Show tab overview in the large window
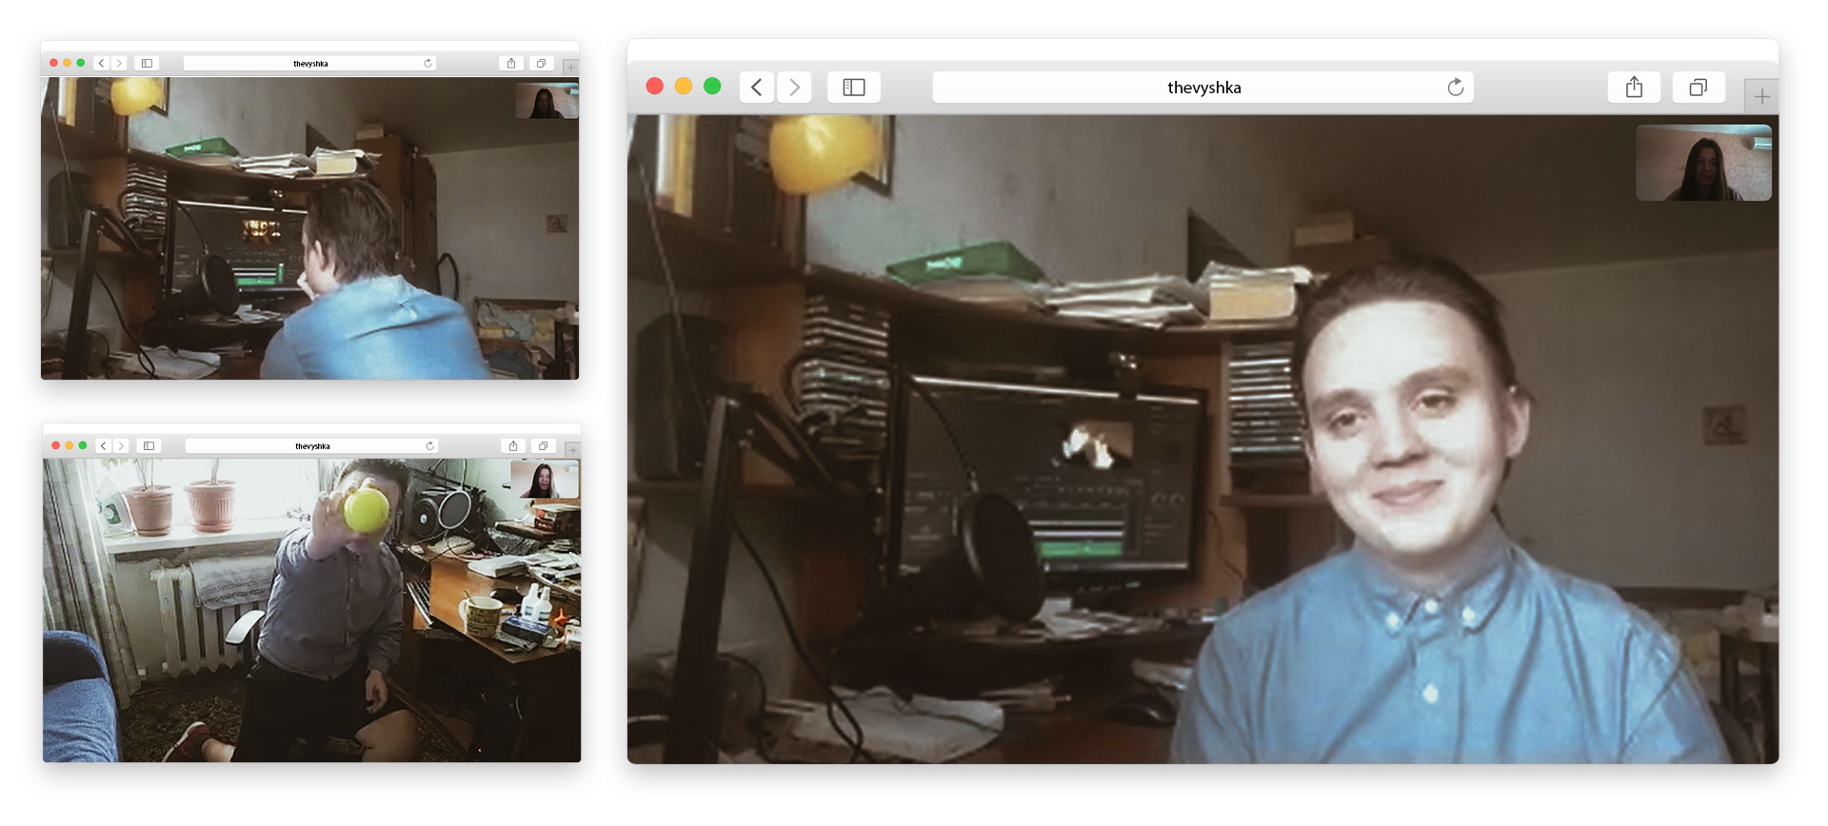1828x826 pixels. 1698,88
